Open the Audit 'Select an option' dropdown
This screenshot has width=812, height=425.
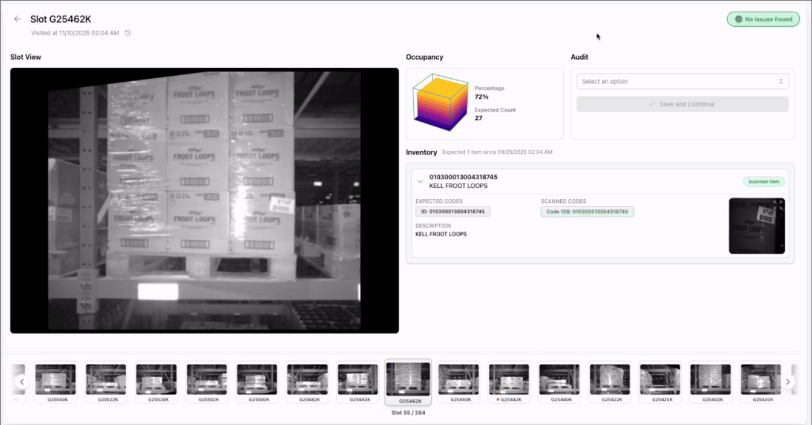coord(682,81)
